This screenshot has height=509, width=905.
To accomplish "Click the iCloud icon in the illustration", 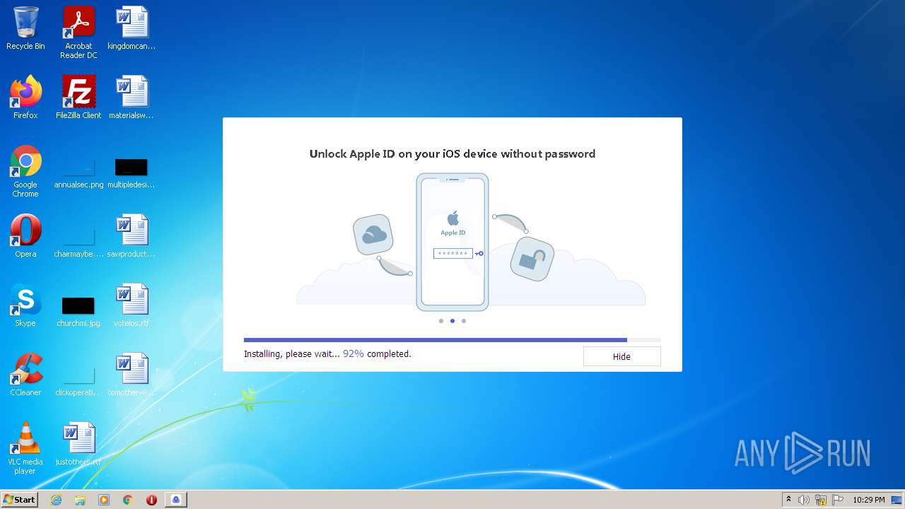I will 373,234.
